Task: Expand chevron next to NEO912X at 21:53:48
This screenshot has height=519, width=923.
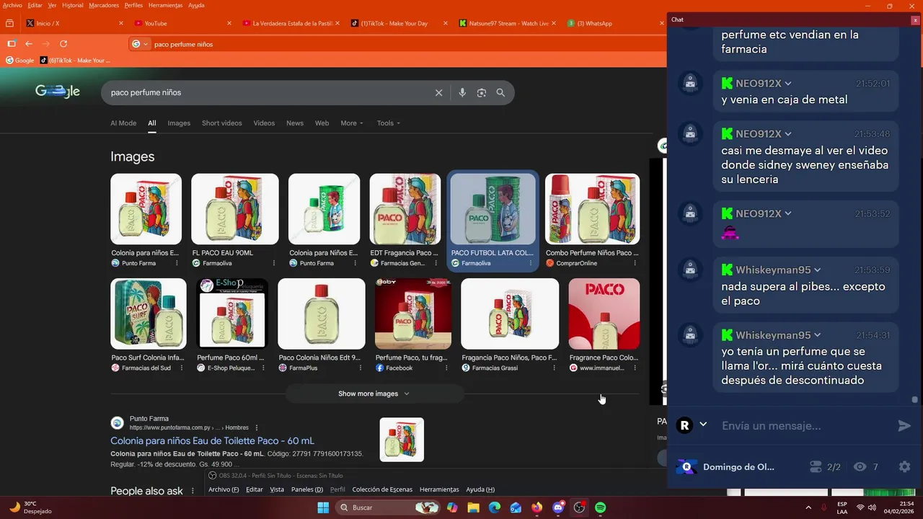Action: point(788,134)
